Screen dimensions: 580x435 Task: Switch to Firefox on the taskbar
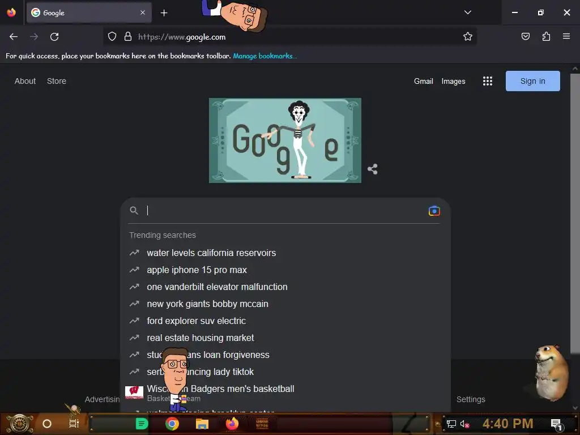(x=232, y=424)
